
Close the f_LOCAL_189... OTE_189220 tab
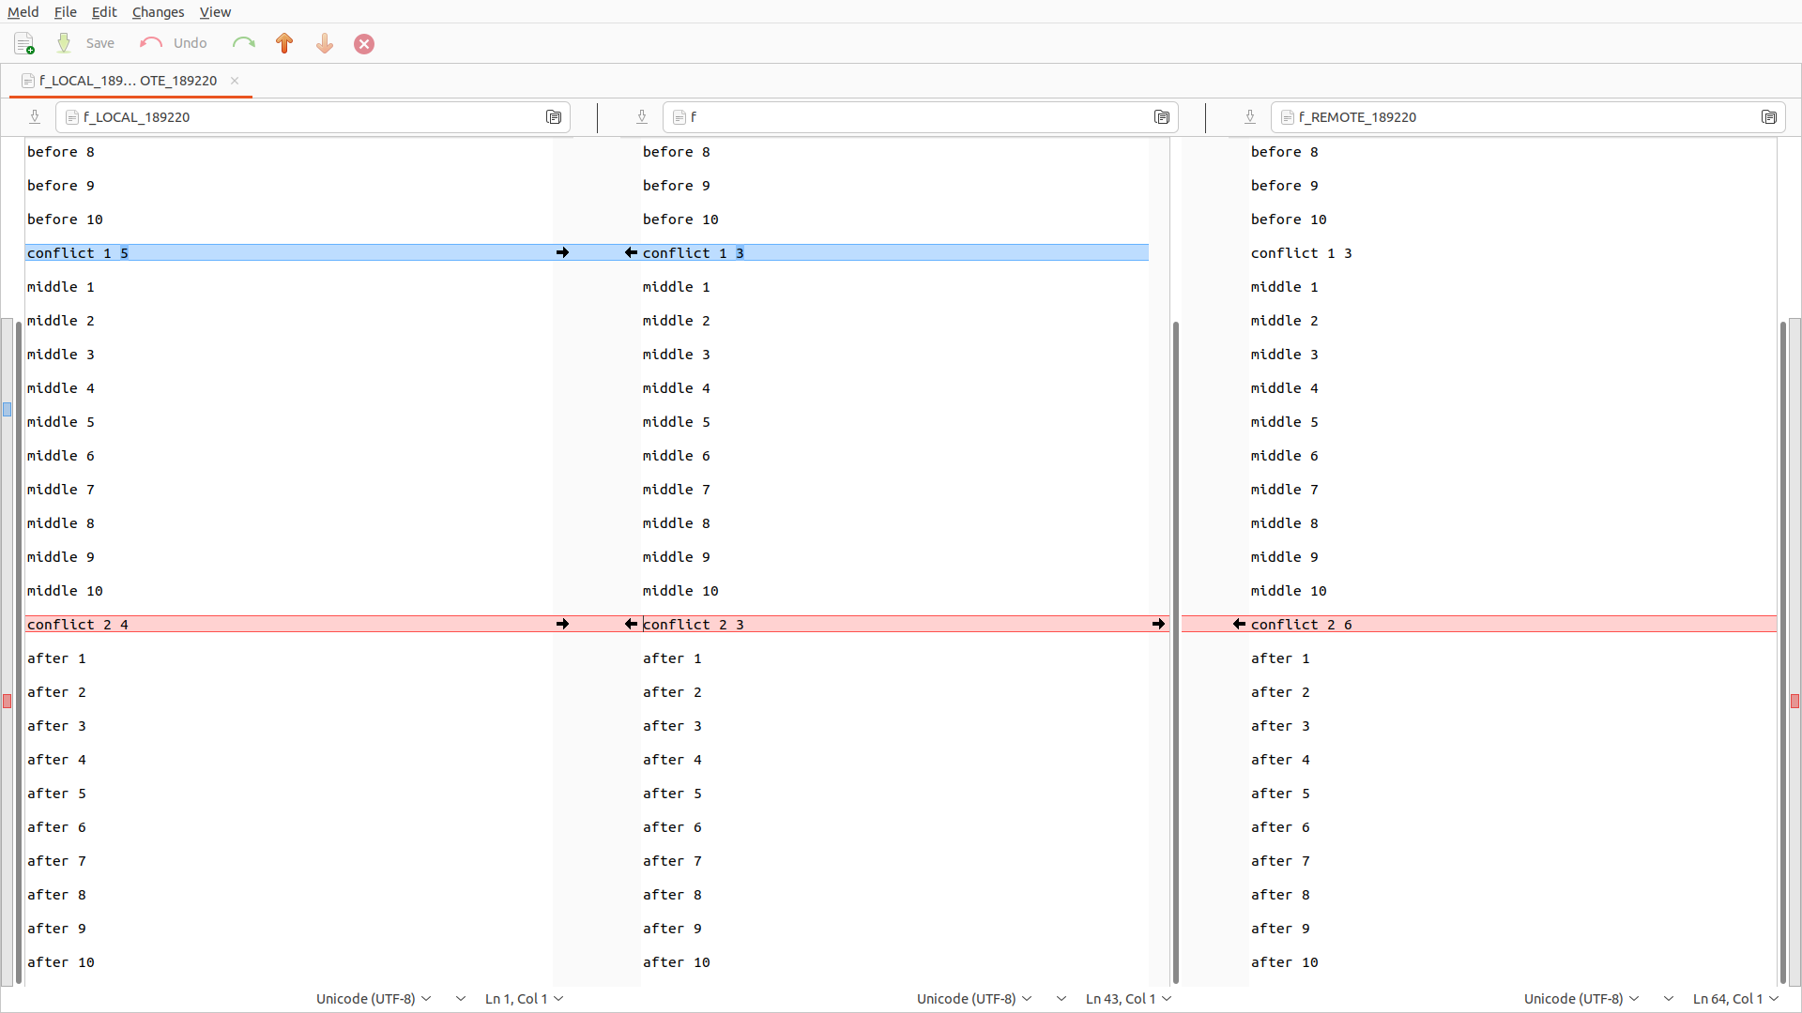(x=235, y=81)
